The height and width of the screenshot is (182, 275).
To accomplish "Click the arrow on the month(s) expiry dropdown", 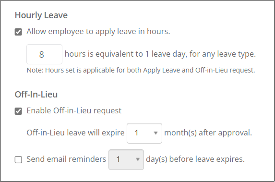I will [x=155, y=133].
